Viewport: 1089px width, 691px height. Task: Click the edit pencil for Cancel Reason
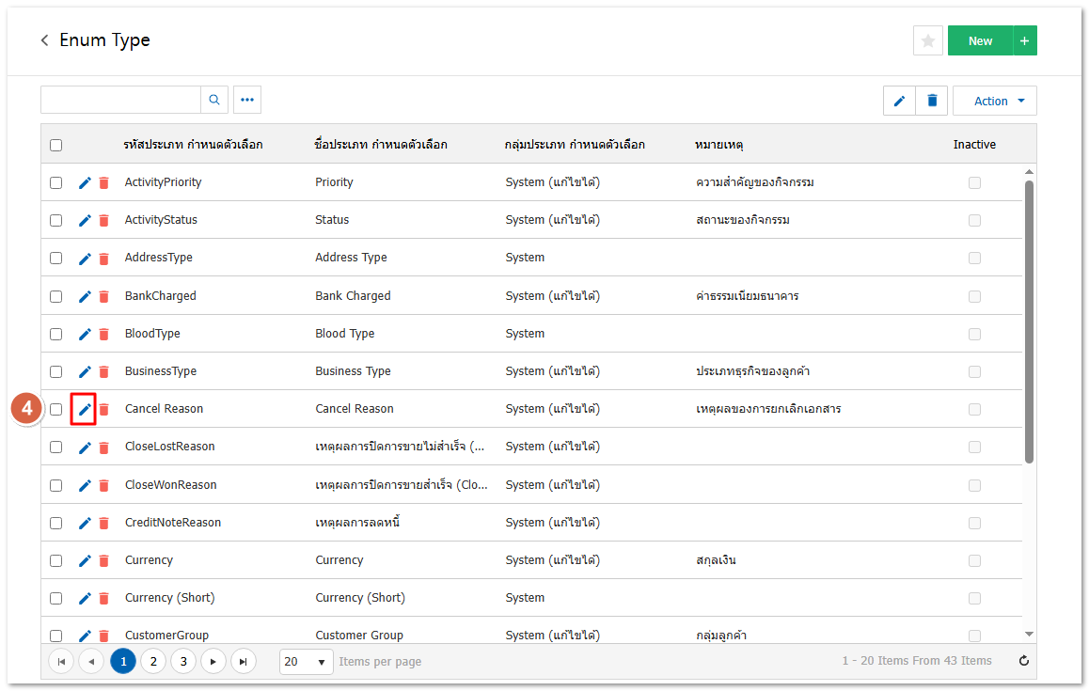coord(85,409)
